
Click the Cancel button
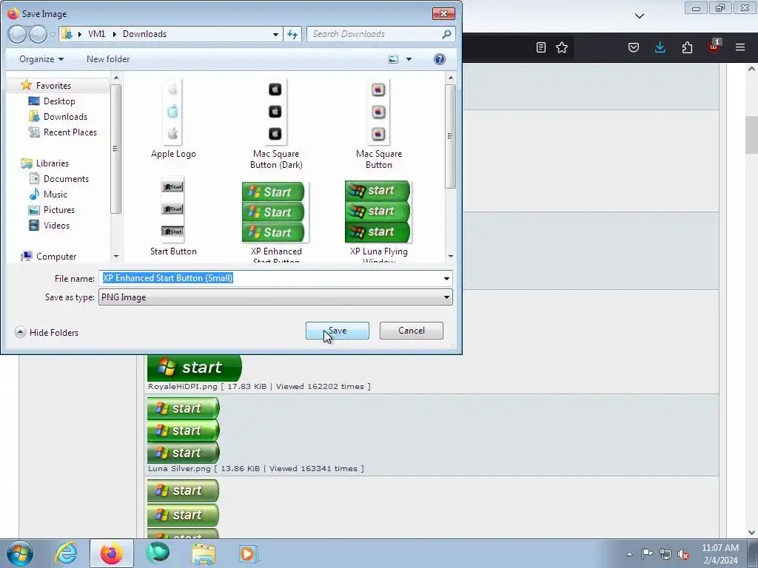(x=412, y=331)
